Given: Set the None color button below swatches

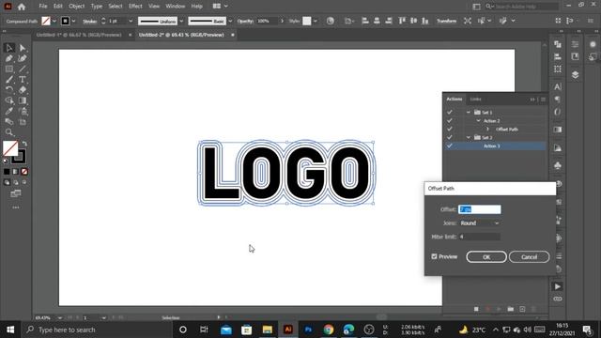Looking at the screenshot, I should [24, 172].
